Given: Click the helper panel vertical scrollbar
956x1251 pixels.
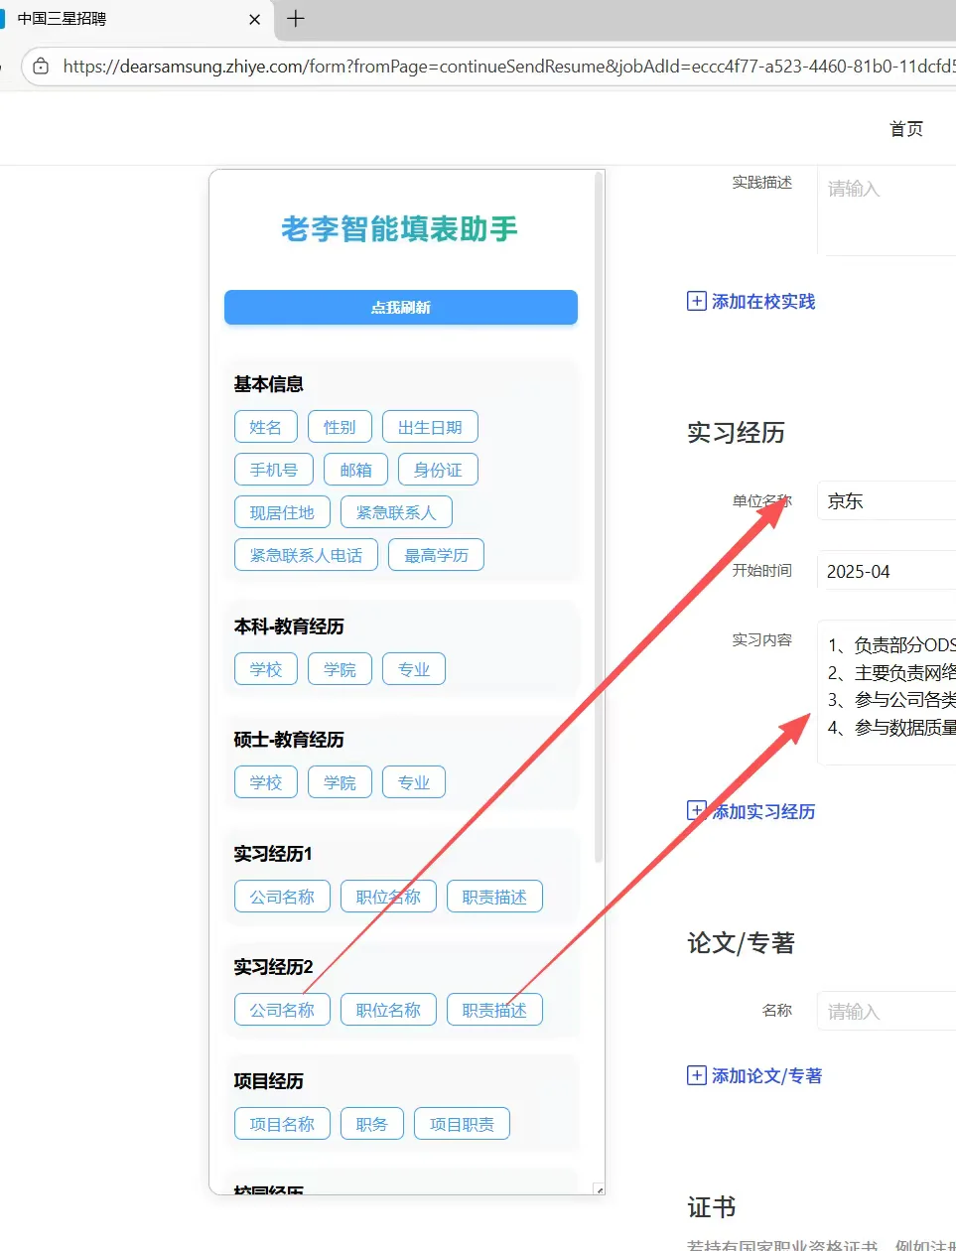Looking at the screenshot, I should (599, 516).
